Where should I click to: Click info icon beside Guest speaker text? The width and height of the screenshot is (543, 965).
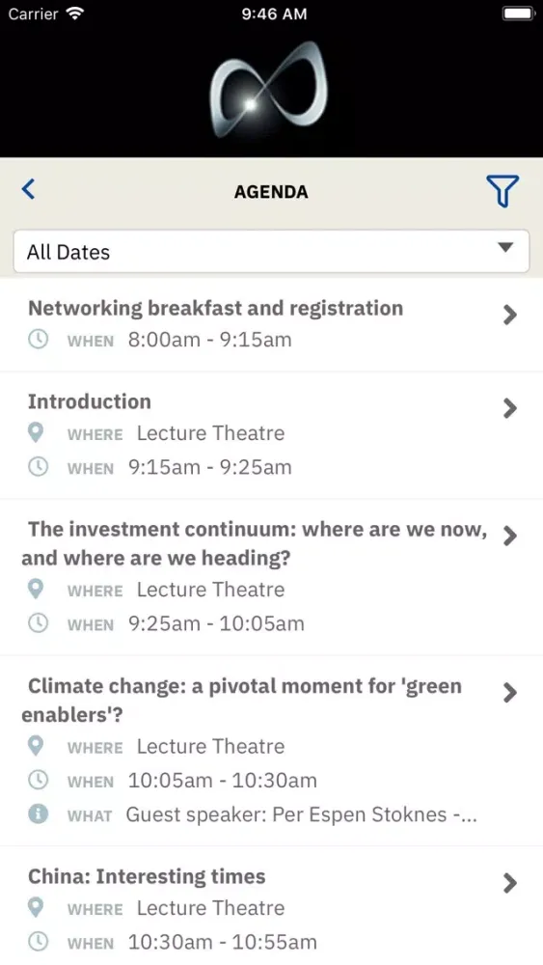(x=39, y=814)
